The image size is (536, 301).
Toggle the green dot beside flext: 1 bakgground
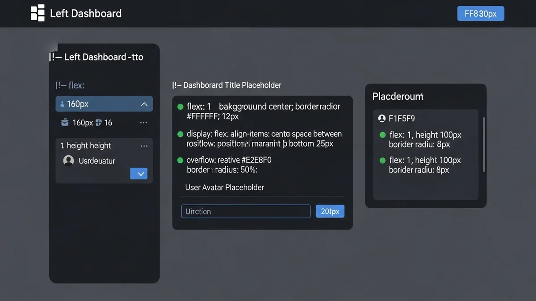(180, 107)
